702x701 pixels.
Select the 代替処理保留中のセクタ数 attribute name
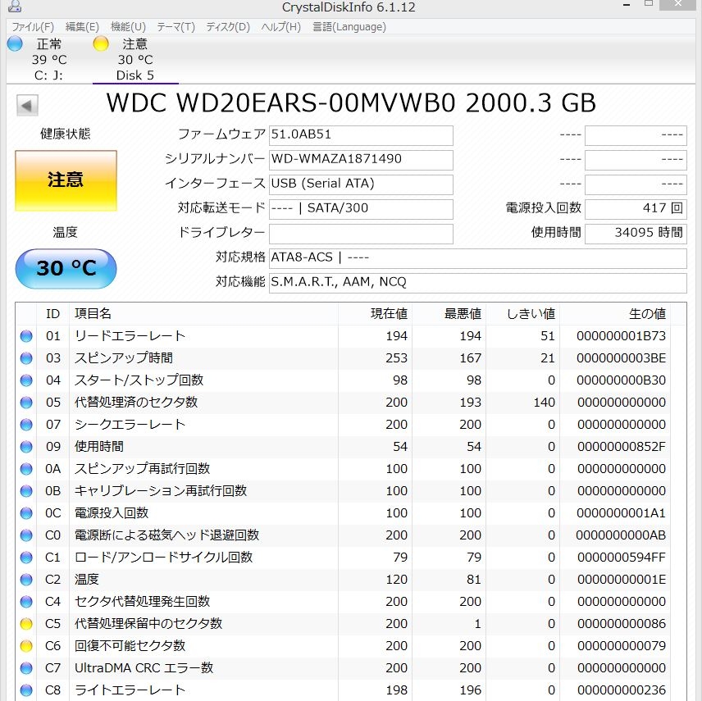(148, 624)
